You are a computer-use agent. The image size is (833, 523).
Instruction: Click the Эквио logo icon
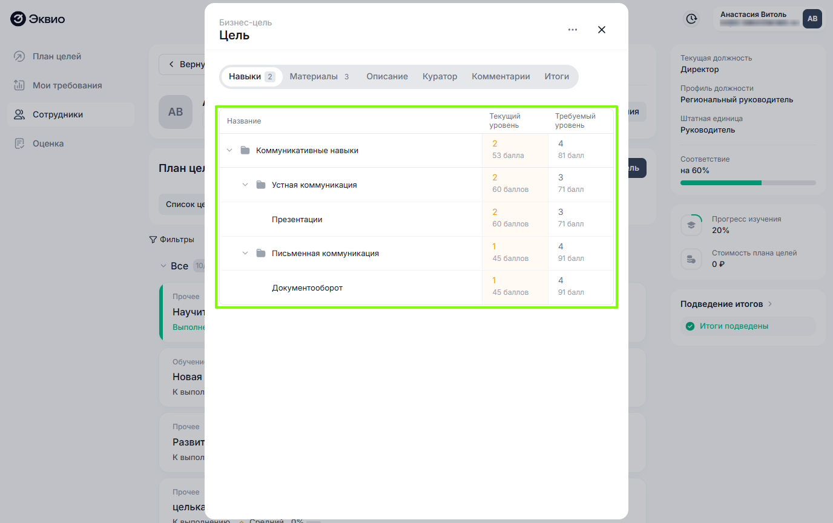tap(18, 19)
